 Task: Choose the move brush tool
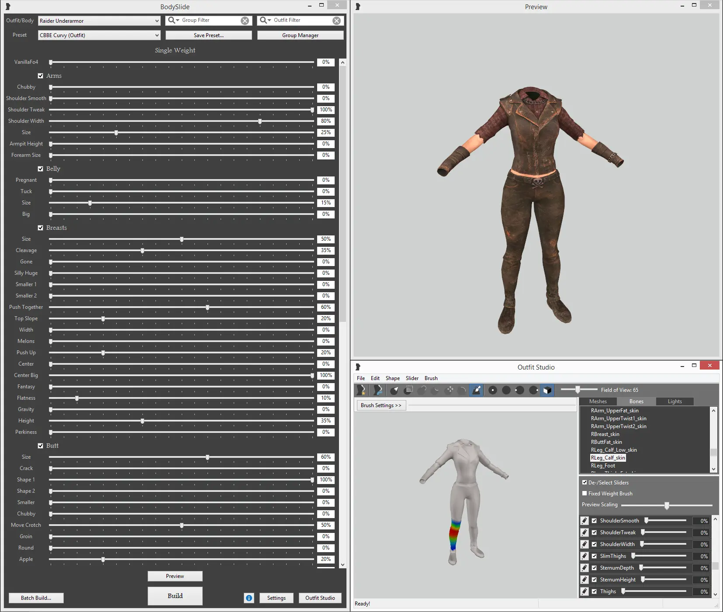click(x=450, y=390)
